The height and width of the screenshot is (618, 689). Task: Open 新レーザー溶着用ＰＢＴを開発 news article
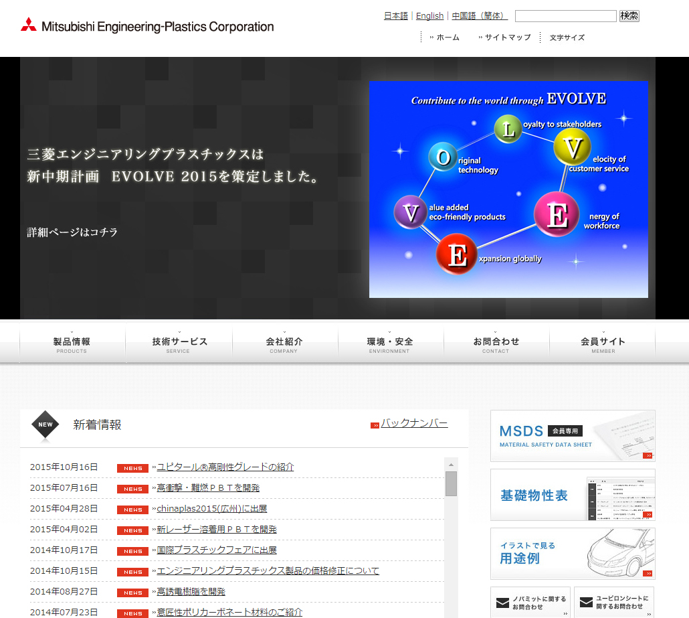pyautogui.click(x=217, y=529)
